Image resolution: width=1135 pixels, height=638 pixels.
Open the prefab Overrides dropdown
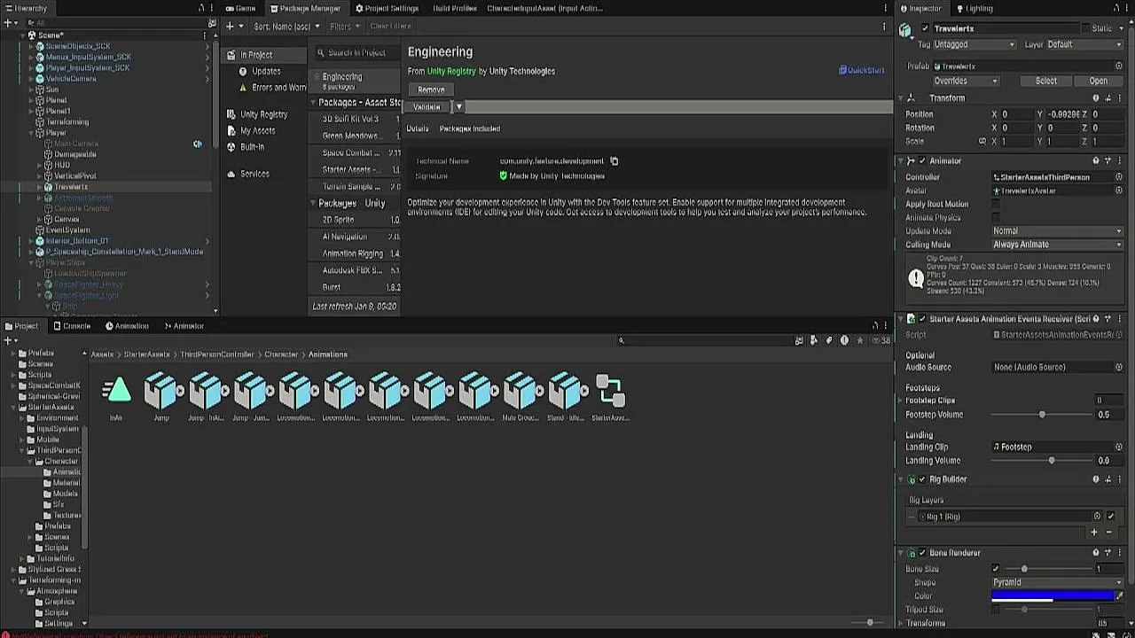click(x=966, y=81)
